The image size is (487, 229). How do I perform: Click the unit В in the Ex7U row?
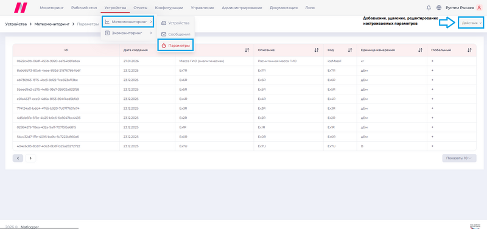pos(362,146)
